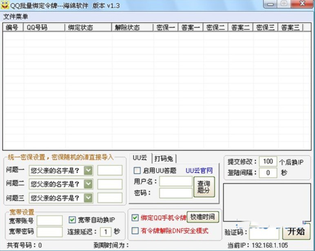
Task: Click the 查询题分 button
Action: (x=204, y=187)
